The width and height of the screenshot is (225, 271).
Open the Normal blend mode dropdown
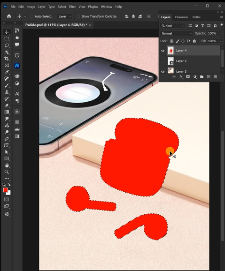tap(177, 33)
